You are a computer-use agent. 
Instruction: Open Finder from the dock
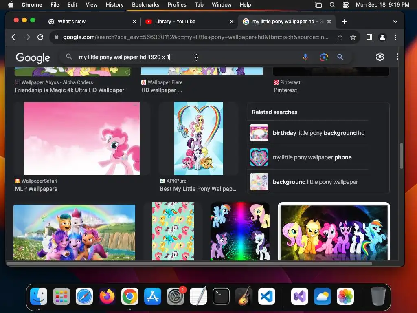(x=39, y=296)
